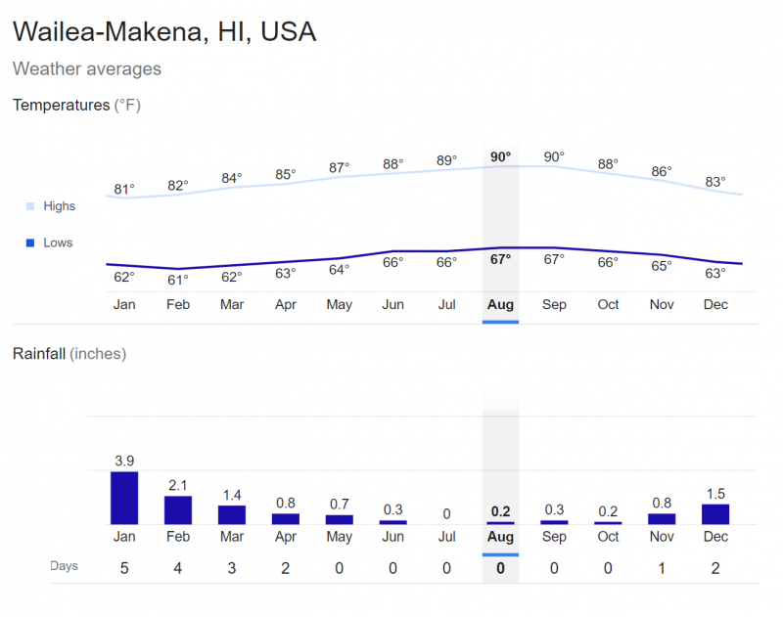Click the March rainfall bar labeled 1.4
Image resolution: width=783 pixels, height=617 pixels.
tap(232, 514)
